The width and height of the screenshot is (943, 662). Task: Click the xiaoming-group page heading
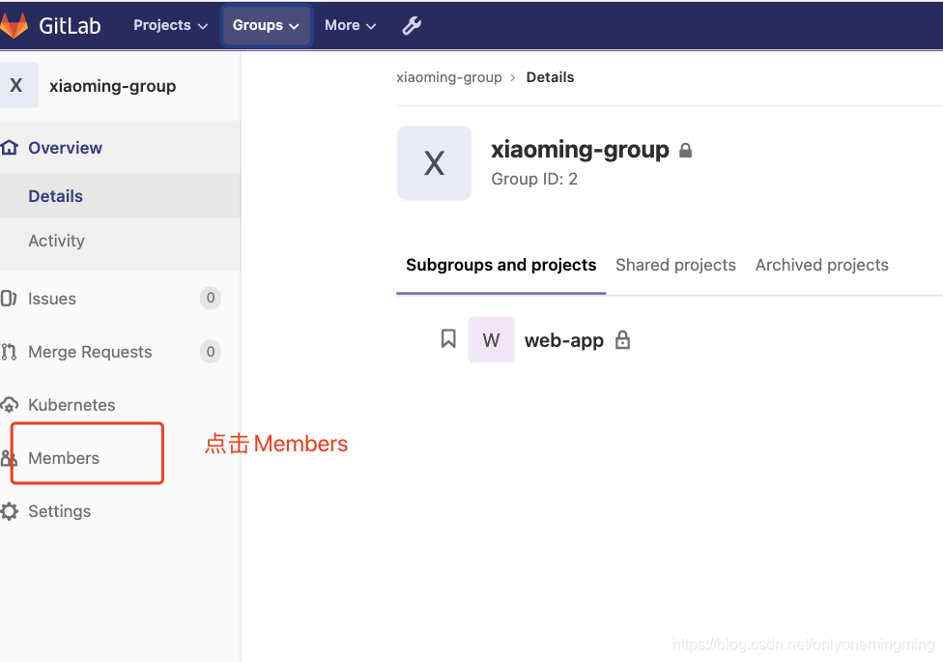(580, 150)
